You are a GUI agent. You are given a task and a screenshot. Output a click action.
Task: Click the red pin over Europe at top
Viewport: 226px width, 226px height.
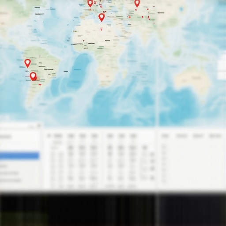pyautogui.click(x=90, y=3)
